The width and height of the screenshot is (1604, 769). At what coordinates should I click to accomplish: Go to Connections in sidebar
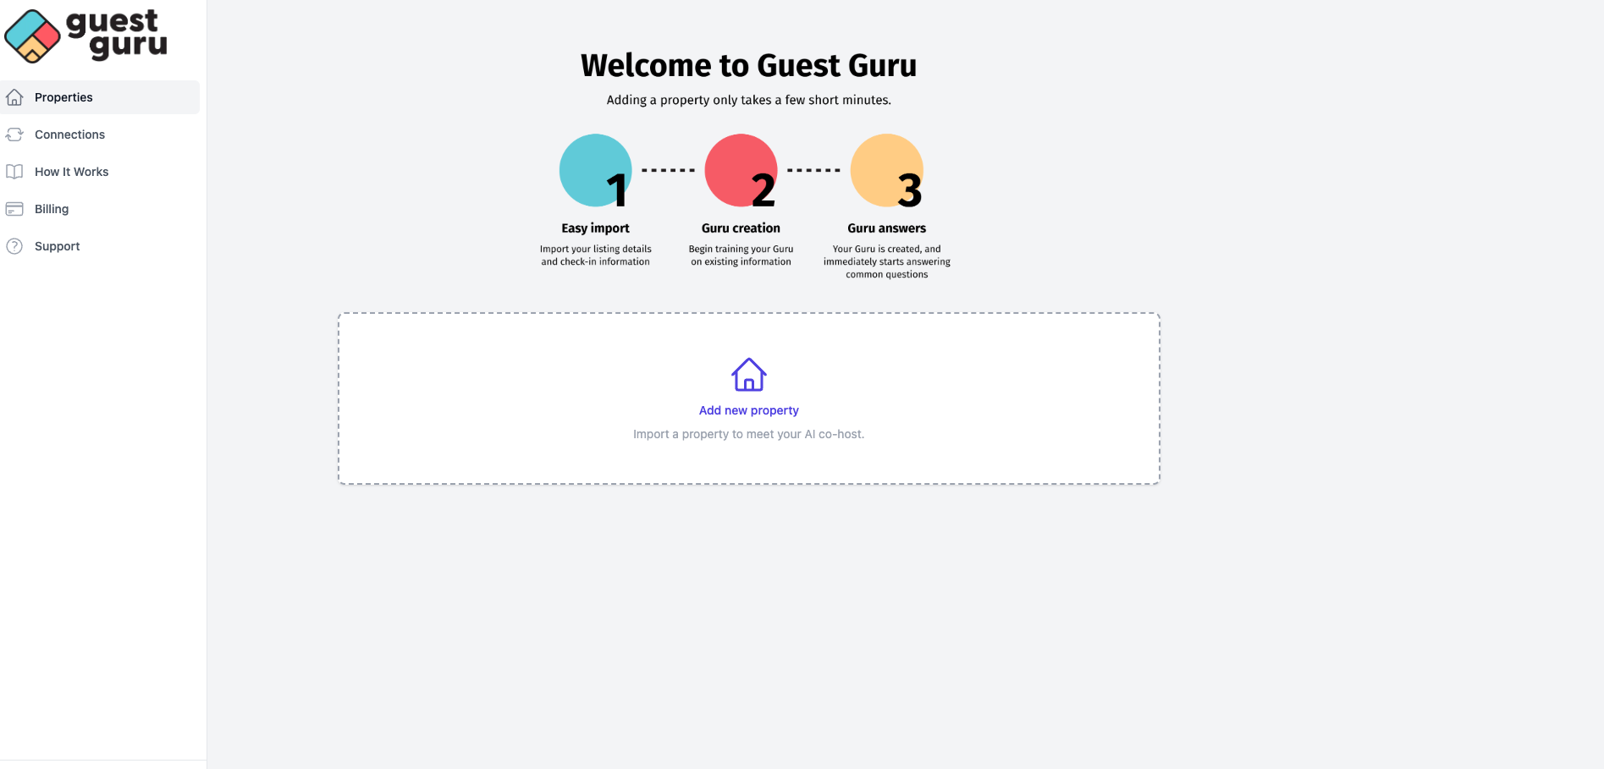[x=100, y=135]
